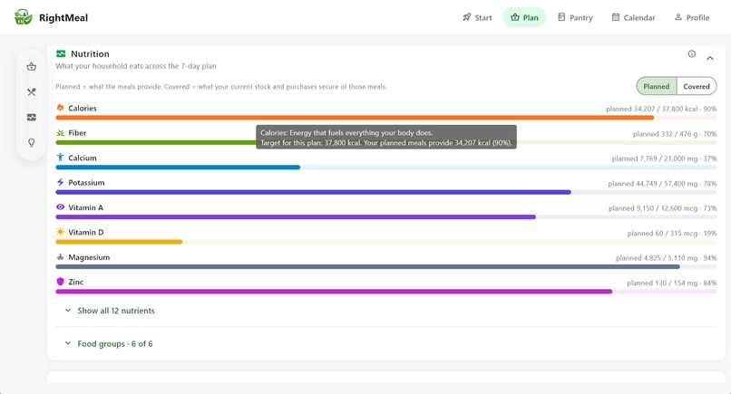Click the Magnesium meditation icon
Image resolution: width=731 pixels, height=394 pixels.
pos(60,256)
